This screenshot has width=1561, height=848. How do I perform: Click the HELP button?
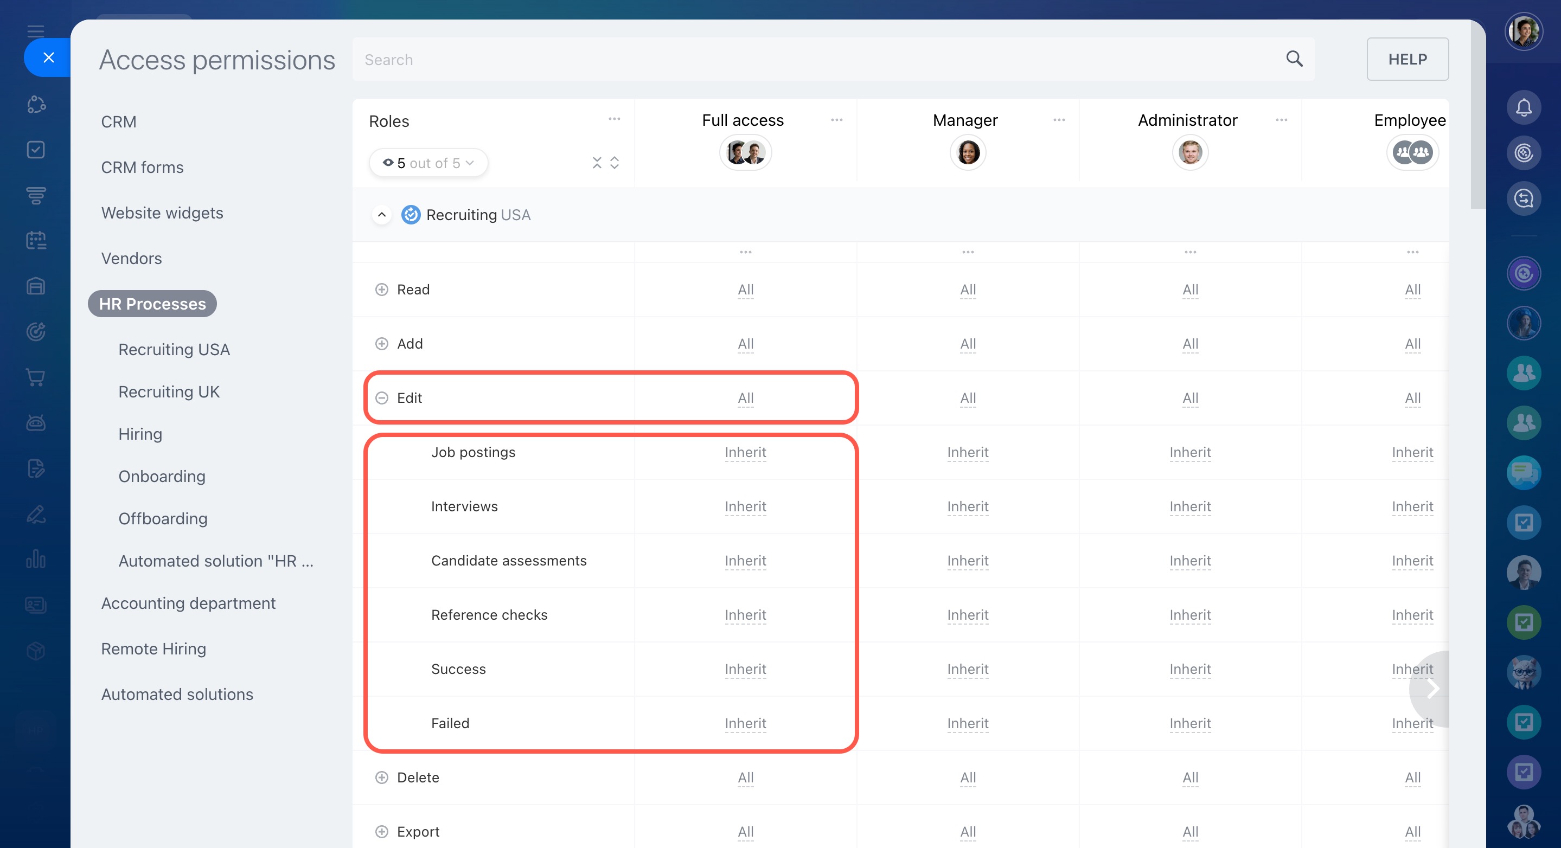click(1407, 59)
